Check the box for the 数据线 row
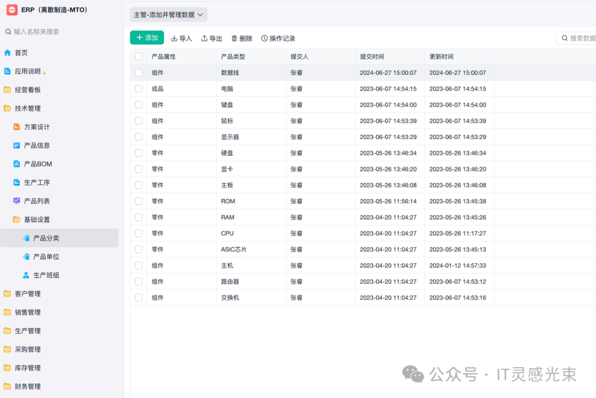Screen dimensions: 596x398 pos(139,73)
